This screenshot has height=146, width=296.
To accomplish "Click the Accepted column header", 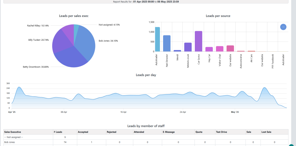I will pyautogui.click(x=83, y=132).
